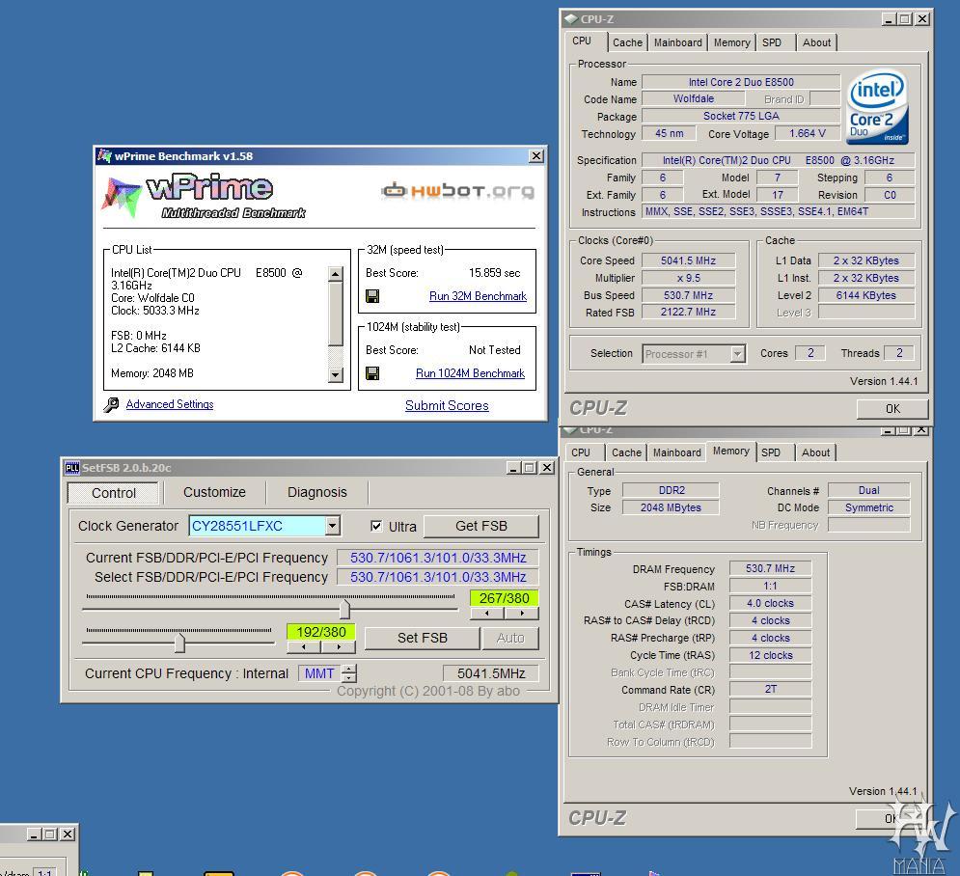Click the Advanced Settings wrench icon
960x876 pixels.
[x=111, y=404]
